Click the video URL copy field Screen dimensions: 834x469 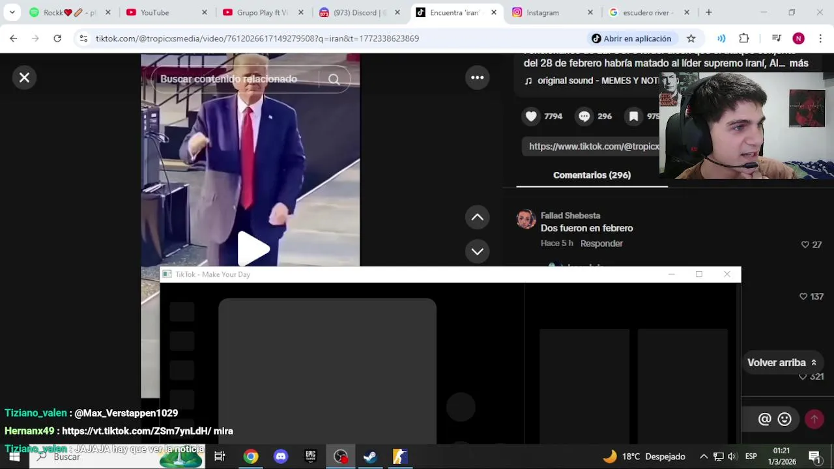(592, 147)
